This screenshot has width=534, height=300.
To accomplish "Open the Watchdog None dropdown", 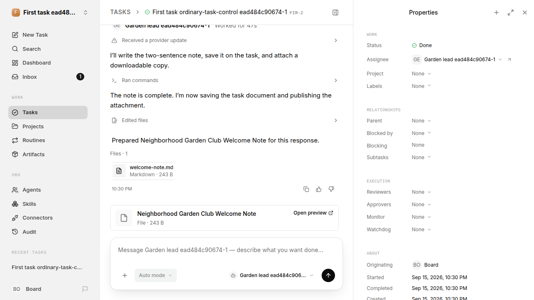I will click(421, 230).
